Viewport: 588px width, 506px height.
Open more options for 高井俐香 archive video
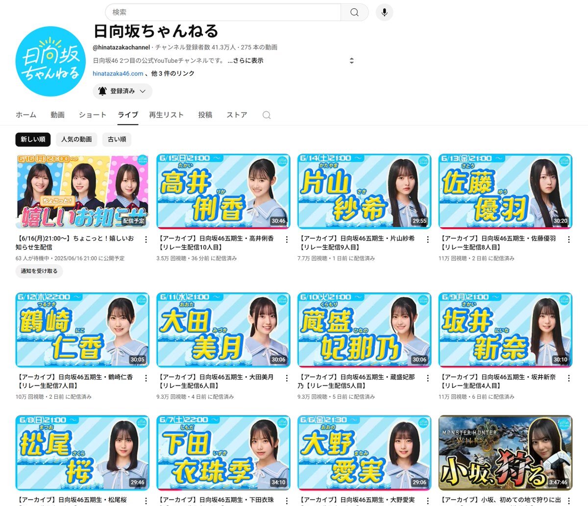tap(287, 240)
